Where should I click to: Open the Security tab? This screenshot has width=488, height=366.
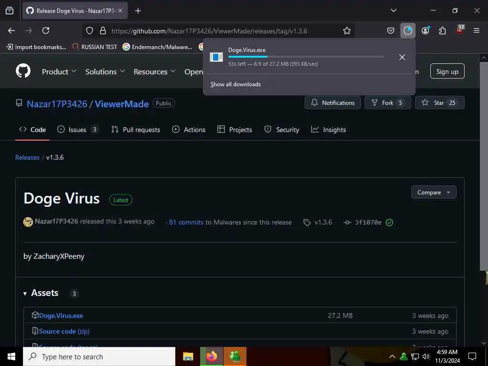pyautogui.click(x=282, y=130)
